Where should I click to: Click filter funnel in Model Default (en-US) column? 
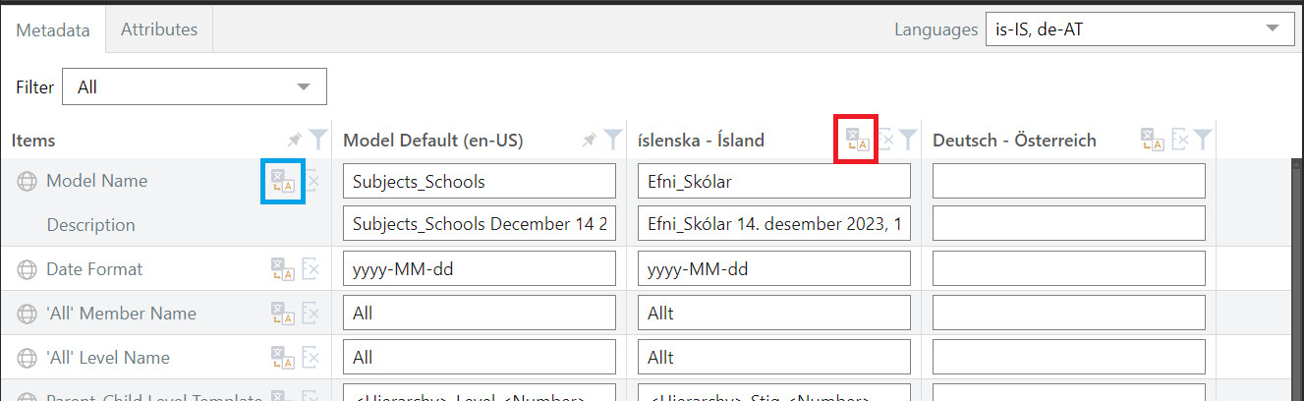(613, 141)
